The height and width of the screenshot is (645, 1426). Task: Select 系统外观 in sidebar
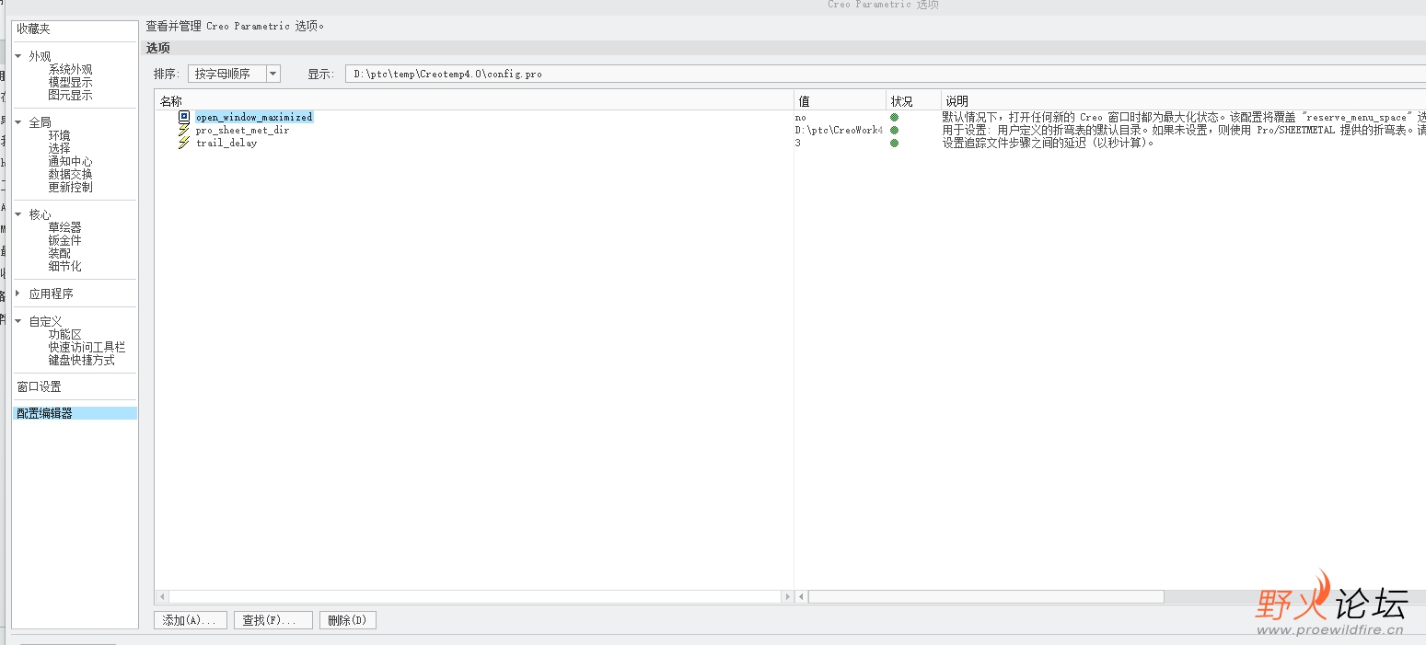coord(70,69)
